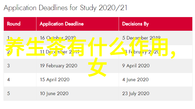Click the '15 April 2020' deadline cell

55,80
